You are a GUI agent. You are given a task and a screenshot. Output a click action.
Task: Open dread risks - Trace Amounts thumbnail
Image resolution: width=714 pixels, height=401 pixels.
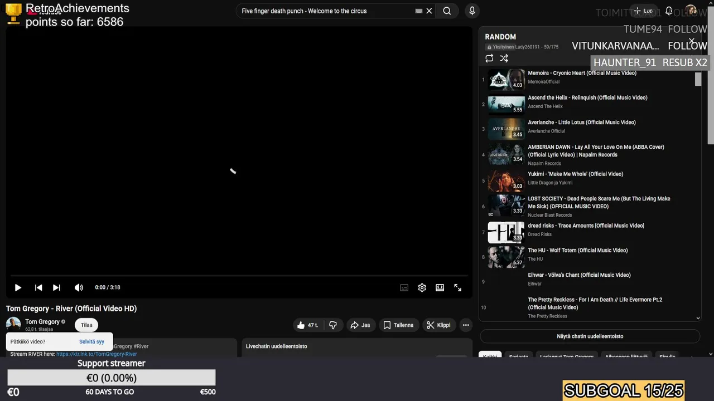point(506,232)
